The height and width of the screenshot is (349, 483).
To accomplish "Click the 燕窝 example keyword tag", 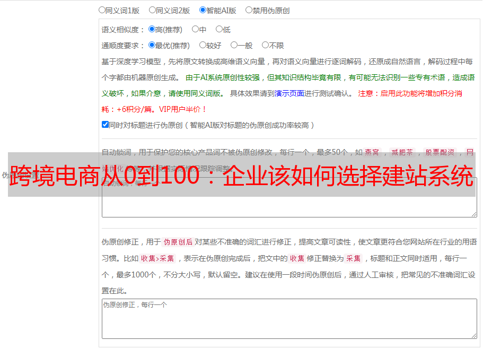I will click(375, 152).
